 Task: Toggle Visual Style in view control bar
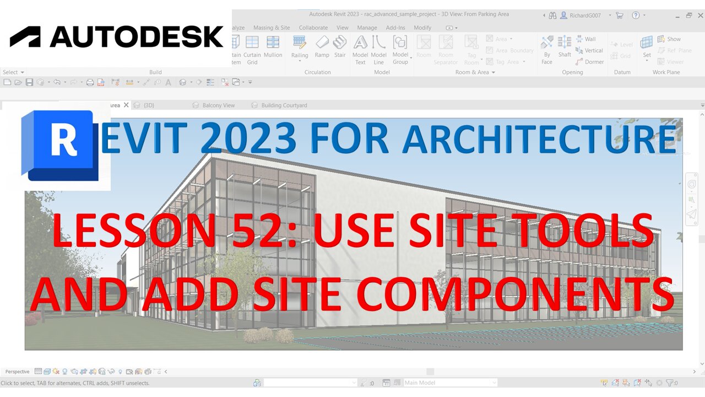pos(47,372)
